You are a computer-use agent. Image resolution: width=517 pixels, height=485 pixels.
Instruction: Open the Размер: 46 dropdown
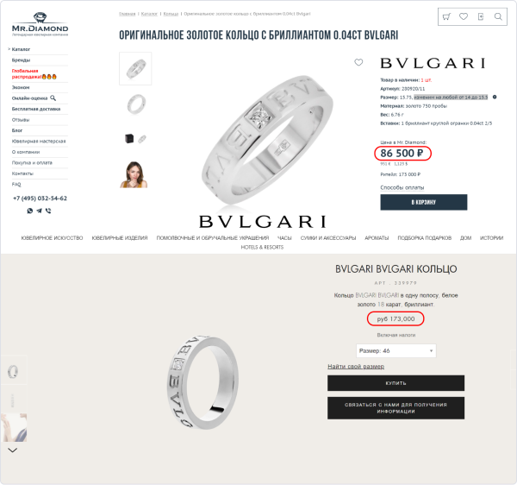(396, 350)
